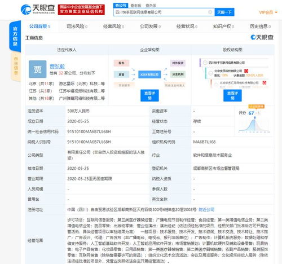
Task: Click the organization code MA6B7UJ68
Action: 204,142
